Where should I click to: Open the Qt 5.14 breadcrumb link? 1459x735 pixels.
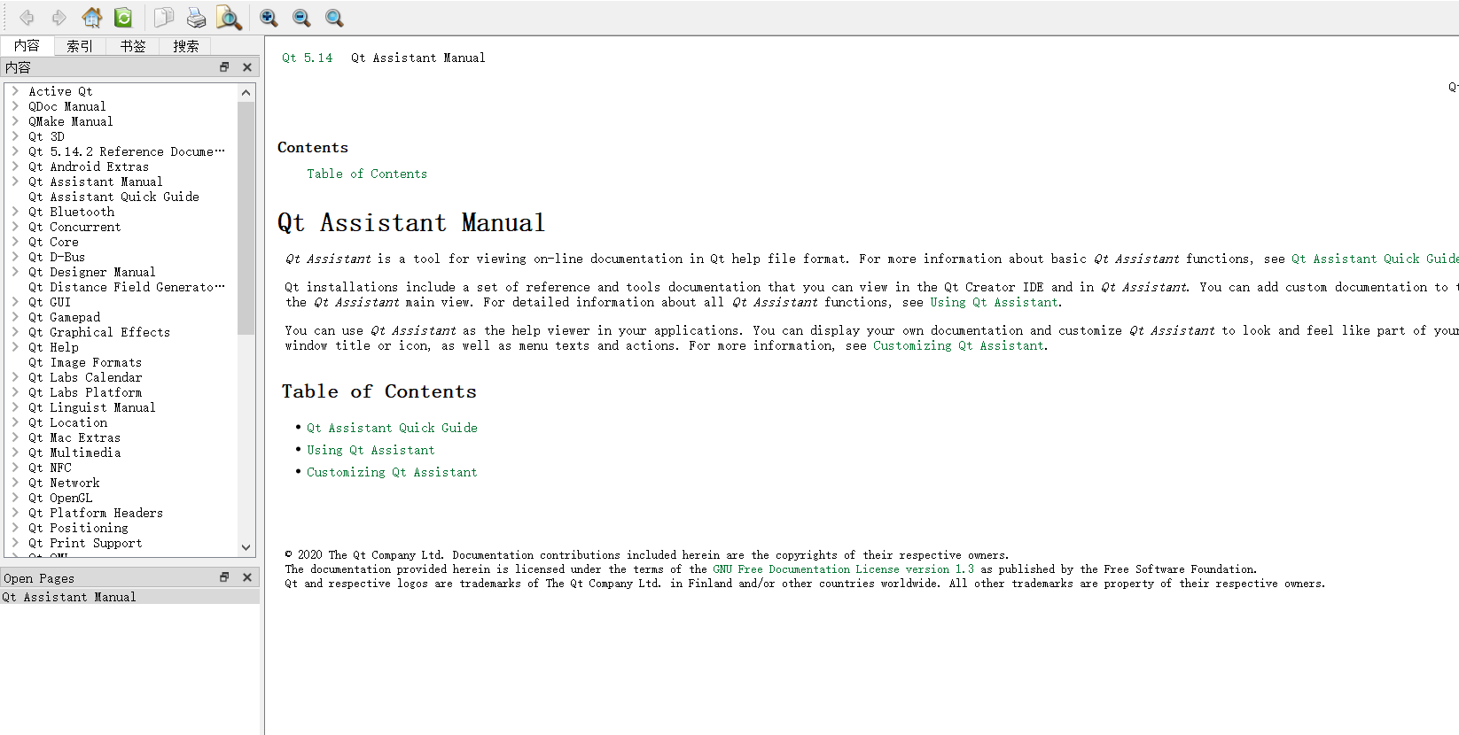[x=307, y=58]
